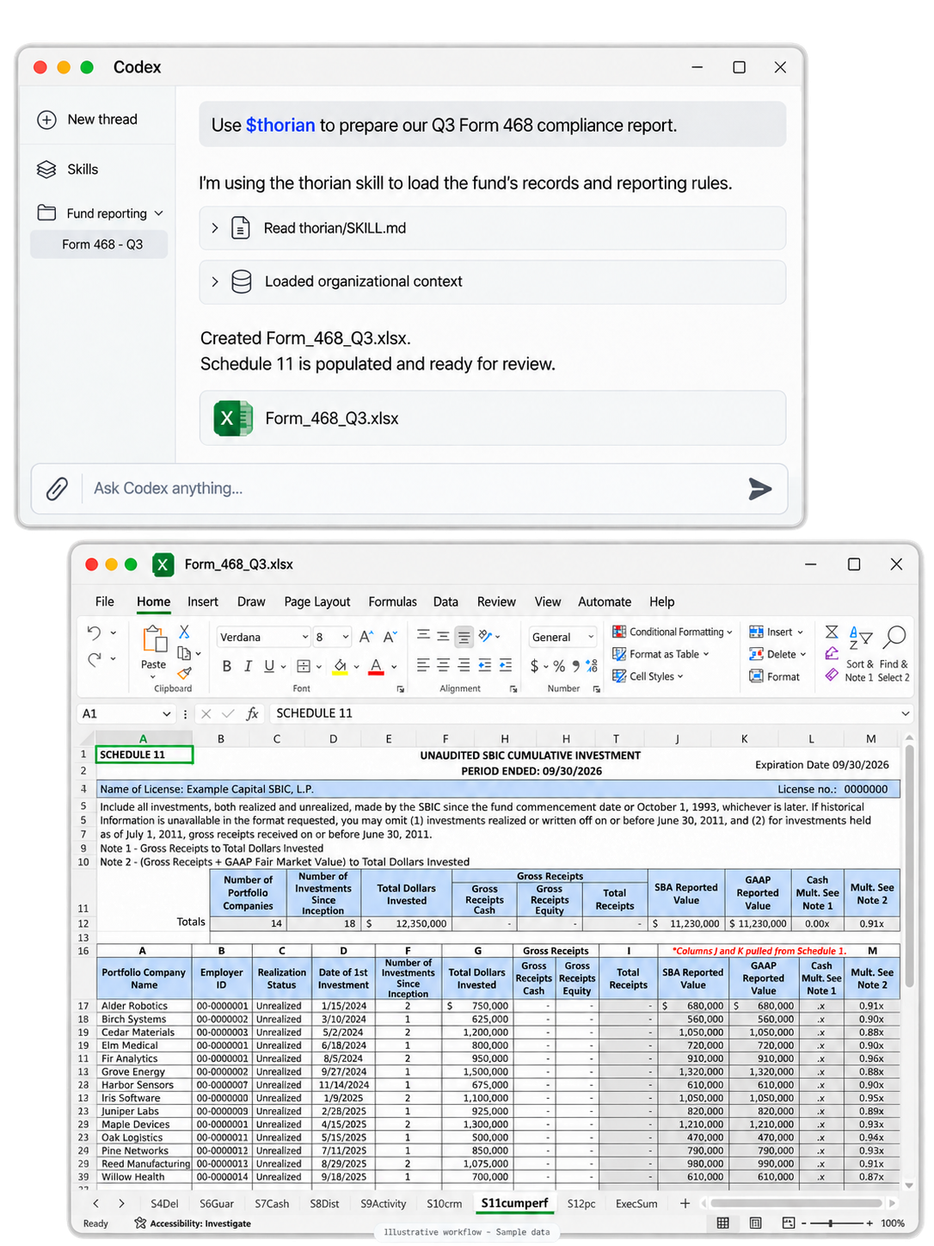Send message with Codex arrow icon
The width and height of the screenshot is (934, 1246).
coord(759,489)
